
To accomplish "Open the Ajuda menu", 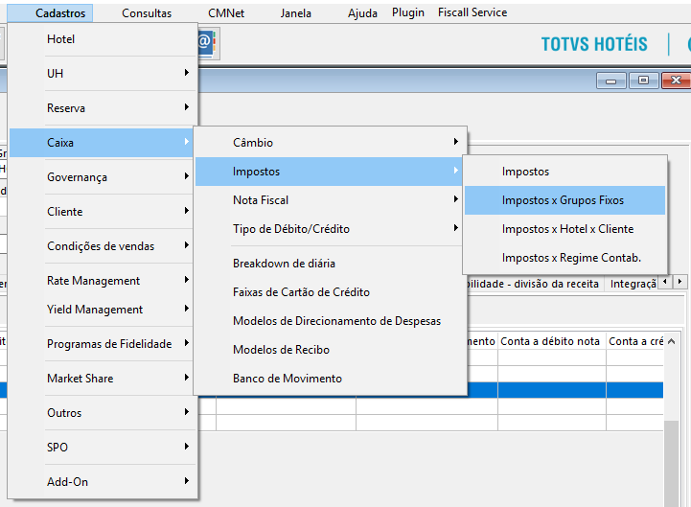I will point(362,13).
